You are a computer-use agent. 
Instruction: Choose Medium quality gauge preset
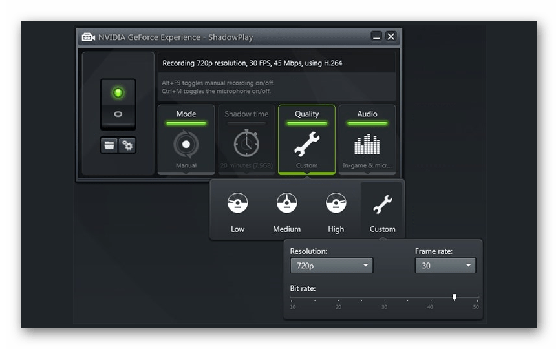click(287, 203)
